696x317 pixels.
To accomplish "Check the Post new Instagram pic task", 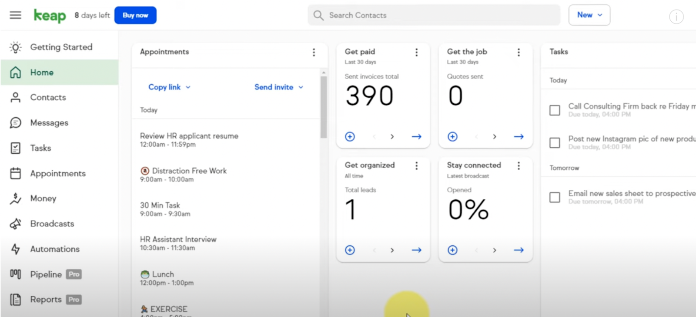I will [x=555, y=143].
